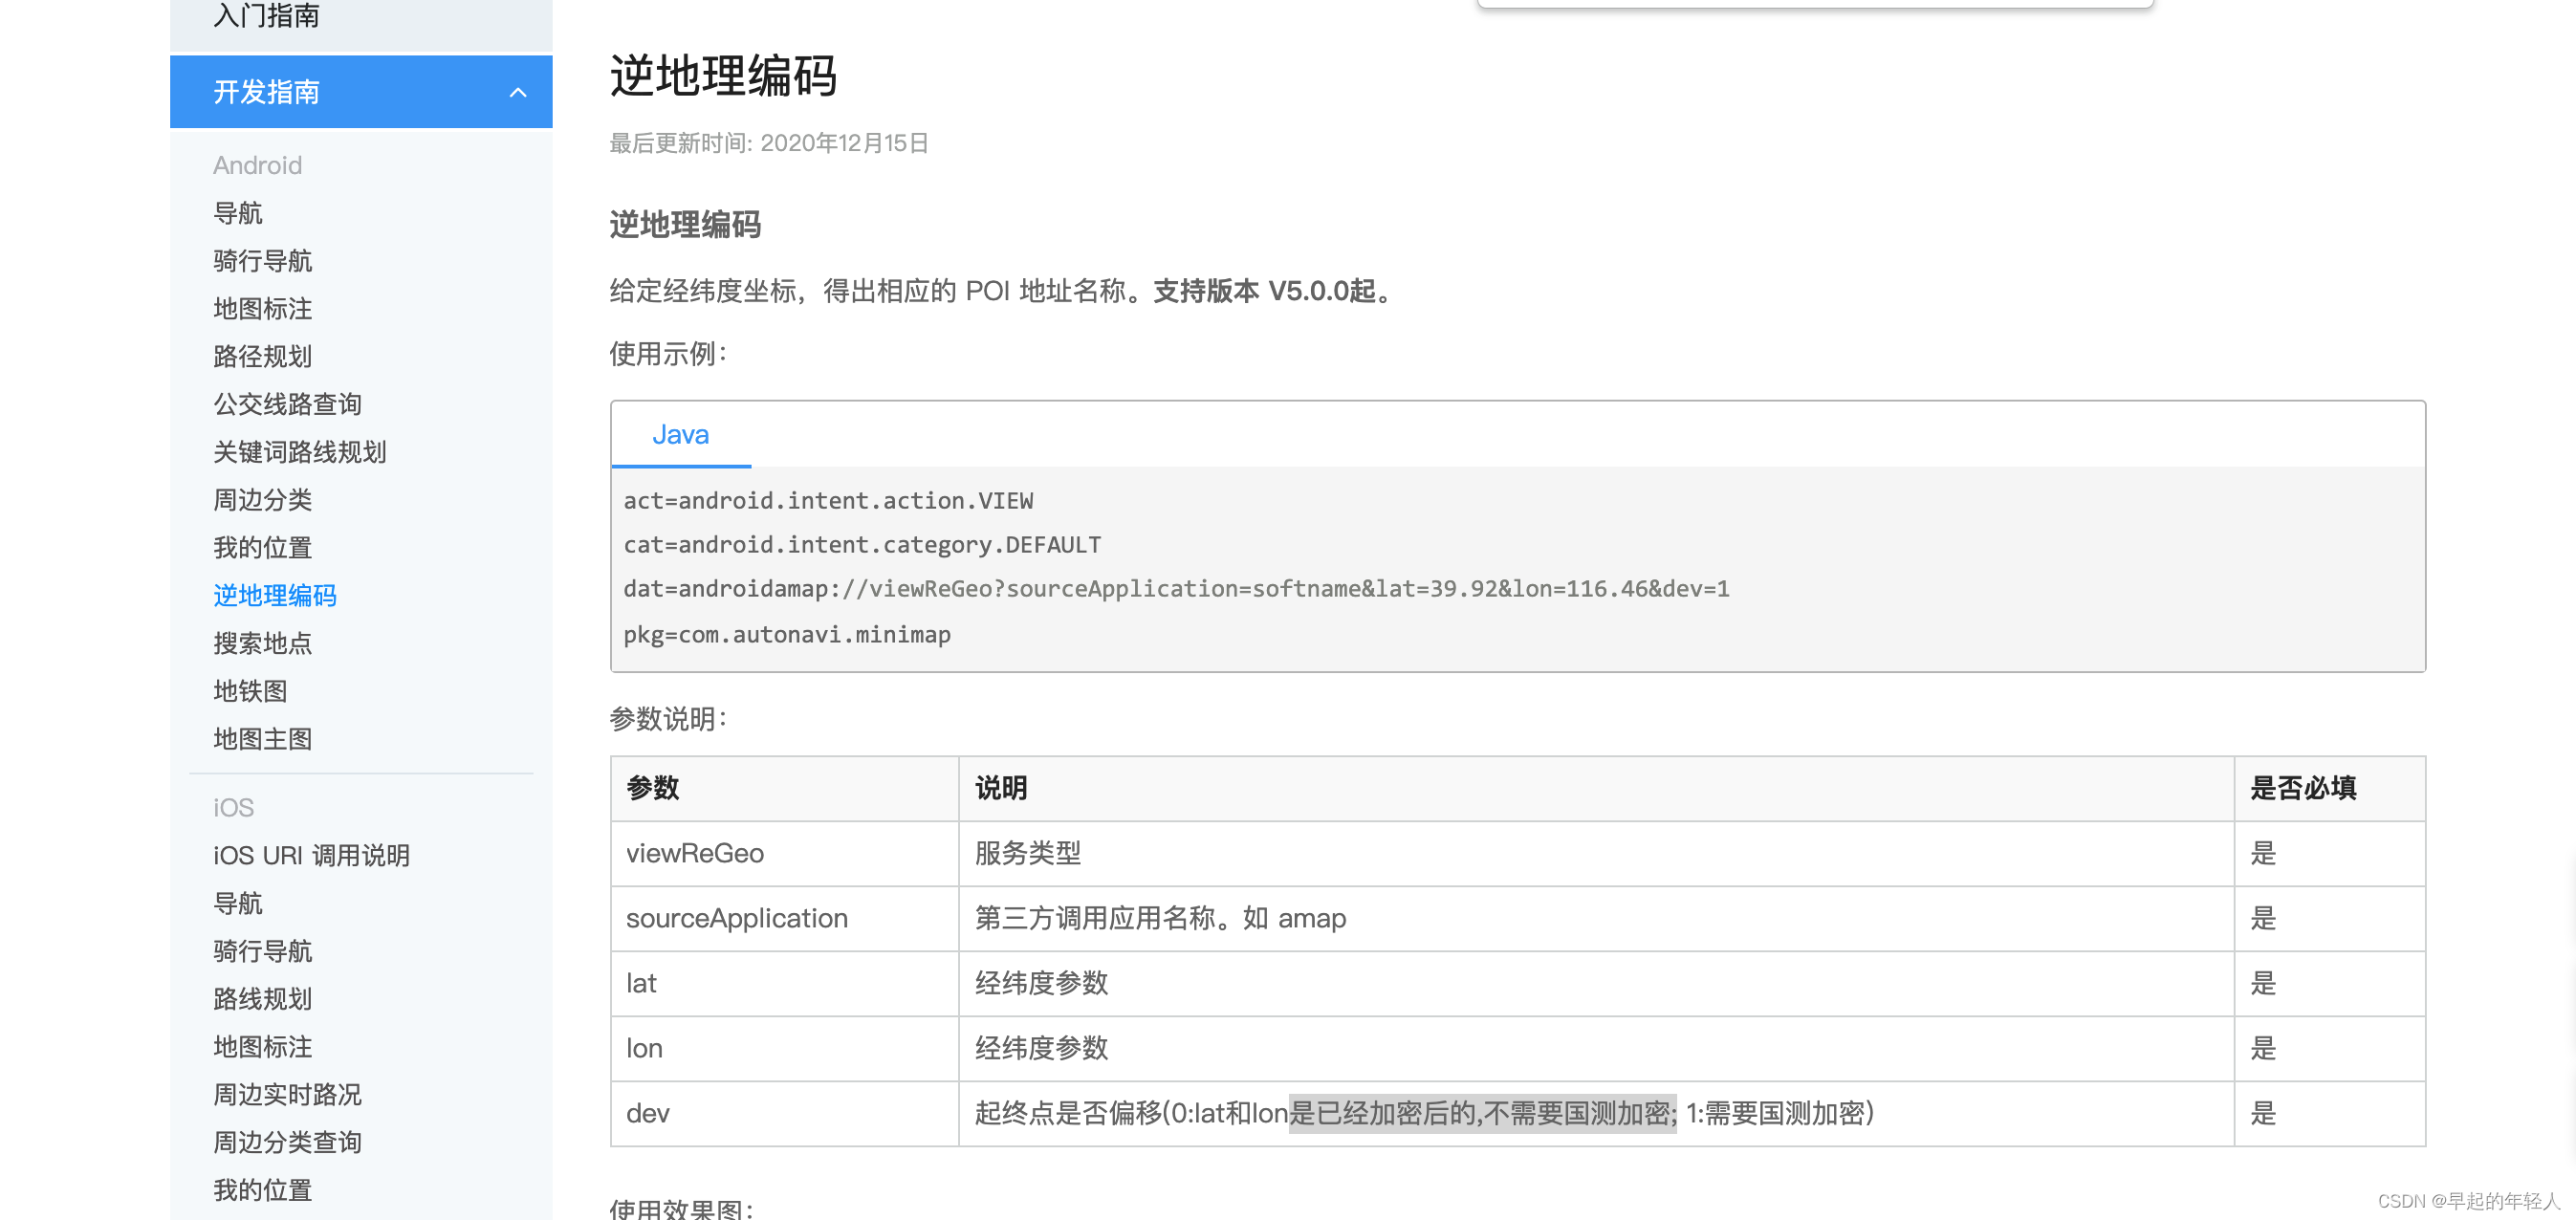The image size is (2576, 1220).
Task: Open Android 骑行导航 page
Action: click(262, 261)
